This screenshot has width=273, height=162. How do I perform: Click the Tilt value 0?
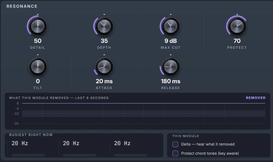coord(38,81)
